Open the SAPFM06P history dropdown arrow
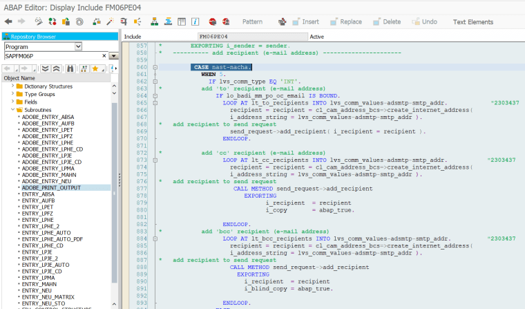The image size is (525, 309). [x=114, y=56]
